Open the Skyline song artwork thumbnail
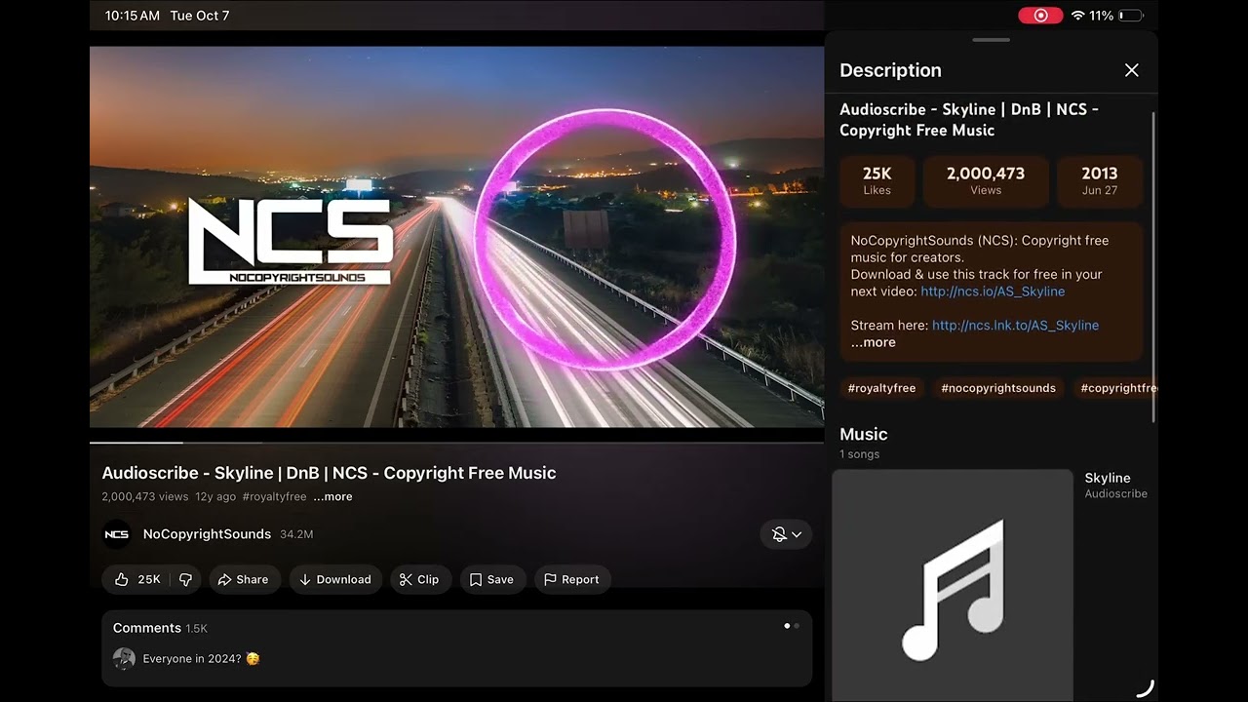The width and height of the screenshot is (1248, 702). (x=953, y=585)
